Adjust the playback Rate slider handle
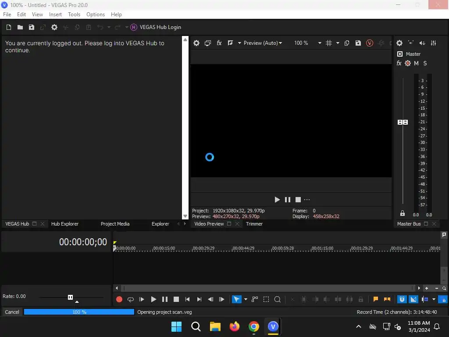Screen dimensions: 449x337 (70, 297)
